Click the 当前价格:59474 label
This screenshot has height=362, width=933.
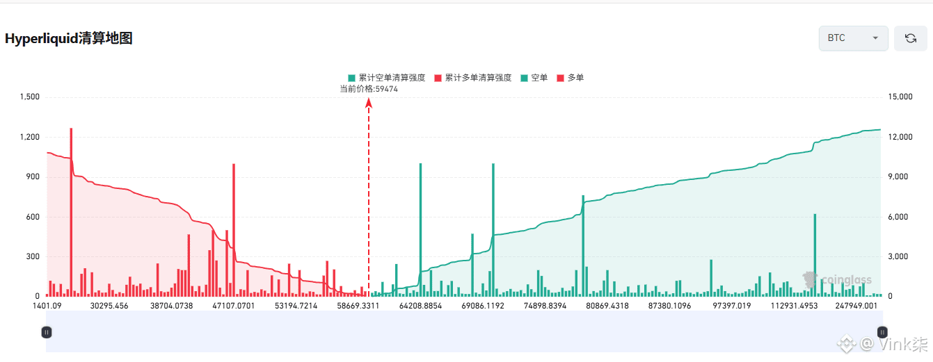click(x=369, y=89)
